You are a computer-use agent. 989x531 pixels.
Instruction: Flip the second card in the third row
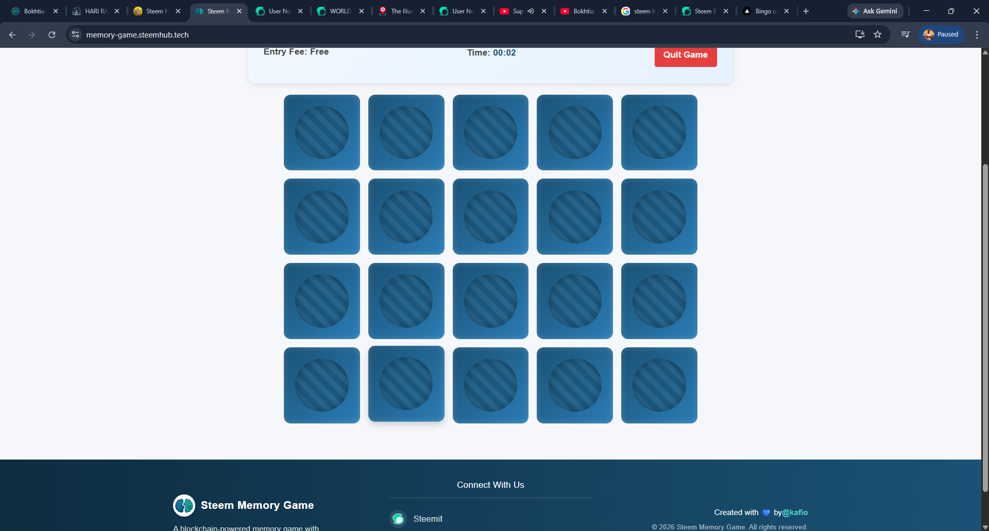coord(406,301)
